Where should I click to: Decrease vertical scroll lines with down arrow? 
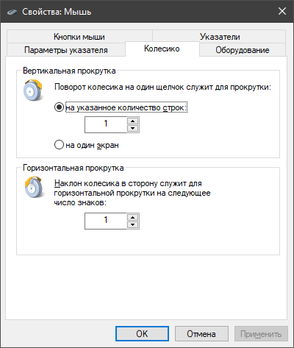[133, 128]
